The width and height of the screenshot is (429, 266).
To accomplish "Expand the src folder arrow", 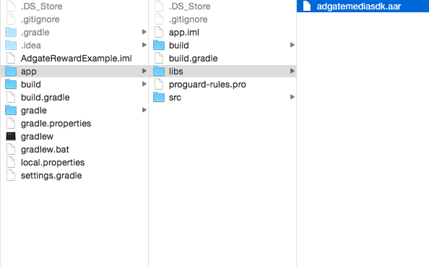I will click(292, 97).
